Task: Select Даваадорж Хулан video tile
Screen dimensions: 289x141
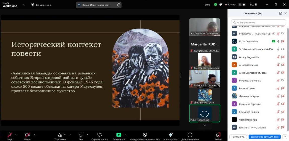Action: 205,96
